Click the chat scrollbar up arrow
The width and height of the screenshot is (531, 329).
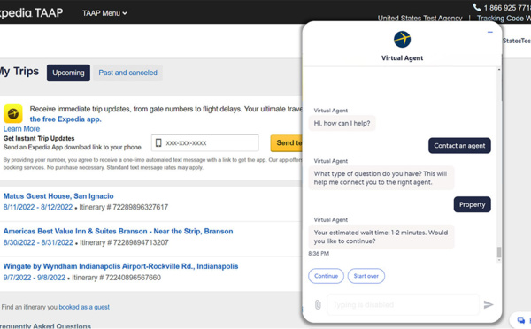coord(499,70)
